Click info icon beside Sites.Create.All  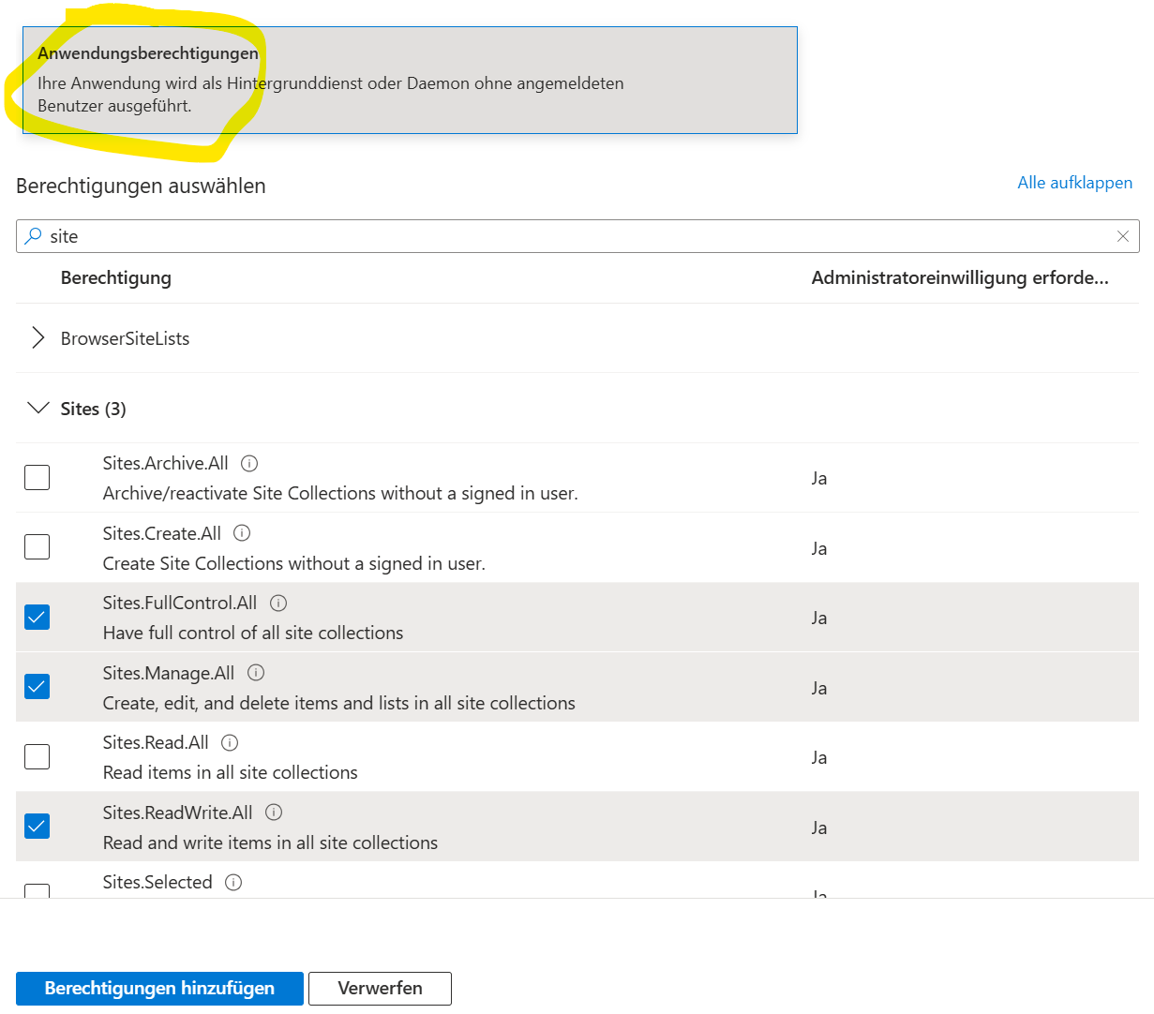242,533
